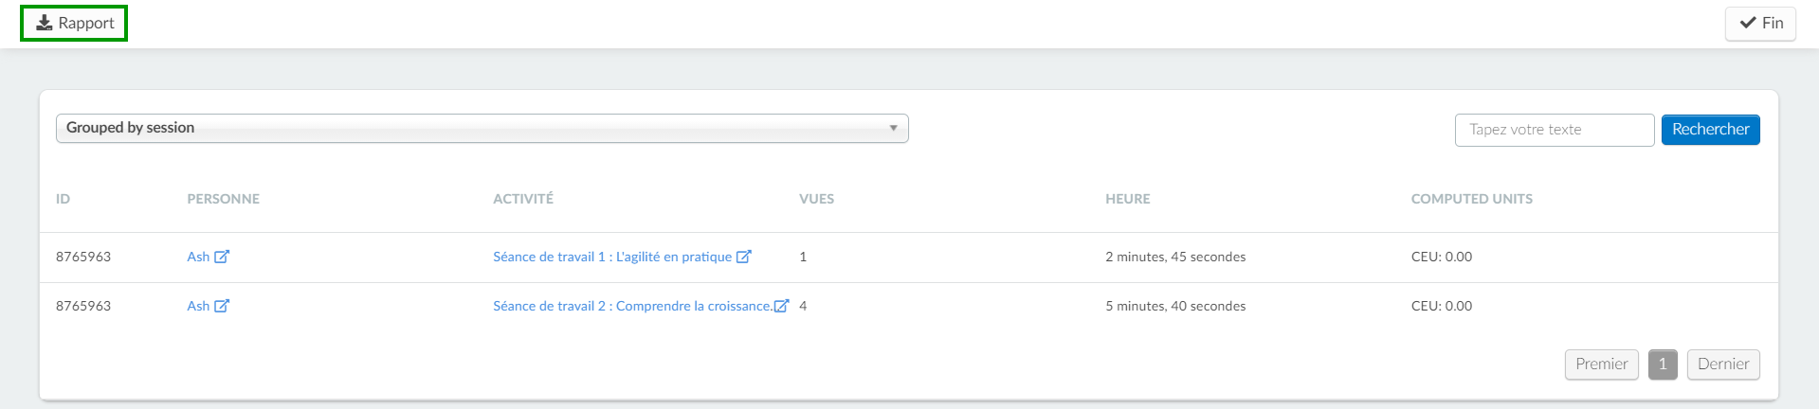Focus the Tapez votre texte search field
The image size is (1819, 409).
point(1555,130)
